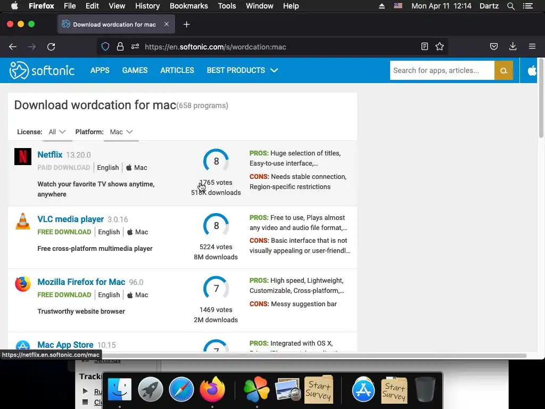This screenshot has height=409, width=545.
Task: Click the Mozilla Firefox listing icon
Action: pyautogui.click(x=23, y=284)
